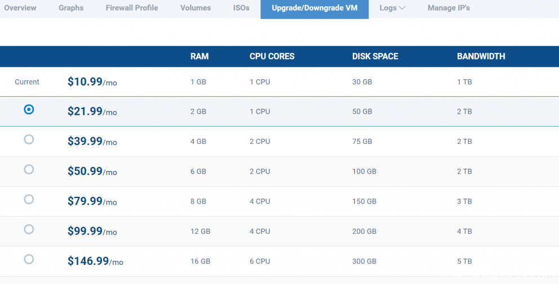Screen dimensions: 559x284
Task: Choose the $39.99/mo plan radio button
Action: pos(29,139)
